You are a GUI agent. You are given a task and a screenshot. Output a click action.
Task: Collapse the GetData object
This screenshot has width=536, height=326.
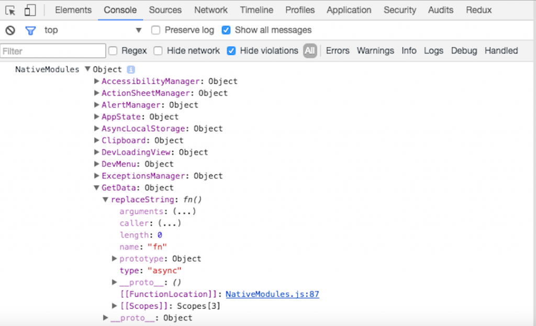click(97, 187)
